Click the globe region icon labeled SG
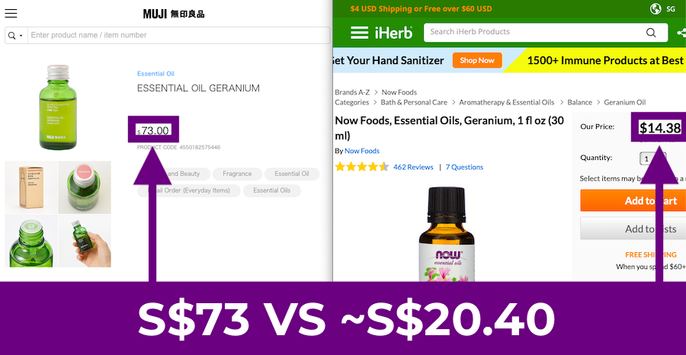Screen dimensions: 686x355 656,8
